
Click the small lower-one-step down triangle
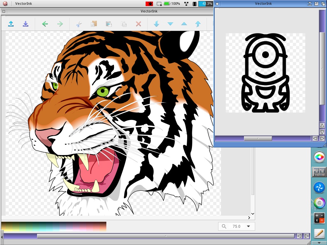tap(170, 24)
